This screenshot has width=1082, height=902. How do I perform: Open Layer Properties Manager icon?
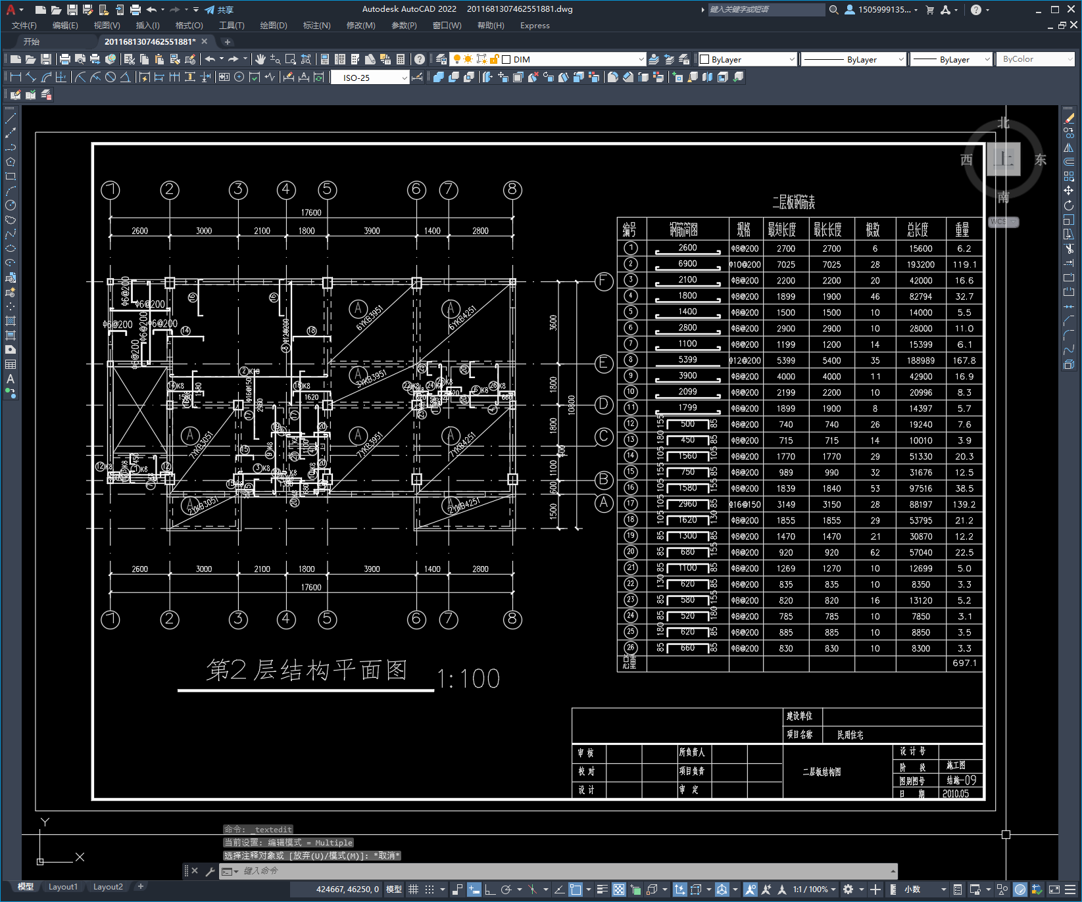point(441,59)
